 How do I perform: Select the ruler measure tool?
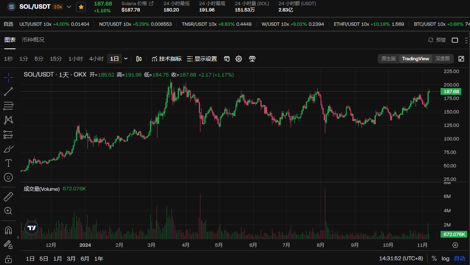coord(8,196)
